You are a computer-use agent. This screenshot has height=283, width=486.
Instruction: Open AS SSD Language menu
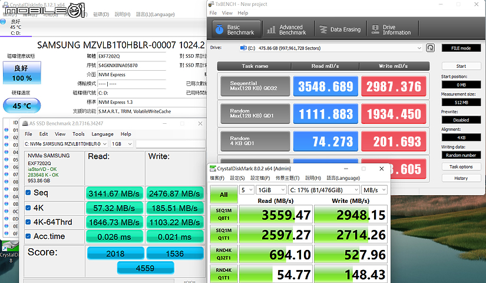103,134
